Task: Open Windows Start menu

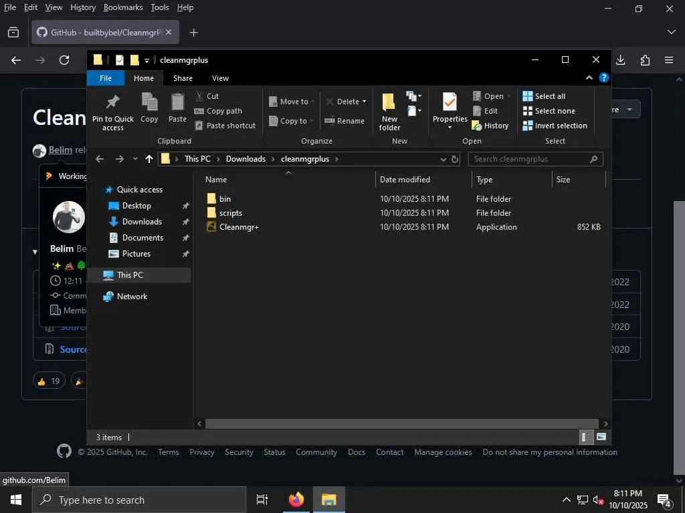Action: 16,500
